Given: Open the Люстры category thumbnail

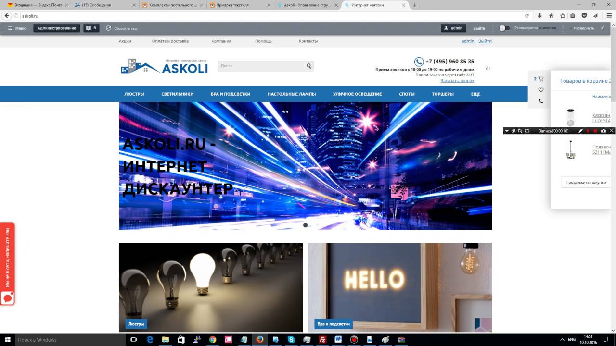Looking at the screenshot, I should tap(211, 287).
